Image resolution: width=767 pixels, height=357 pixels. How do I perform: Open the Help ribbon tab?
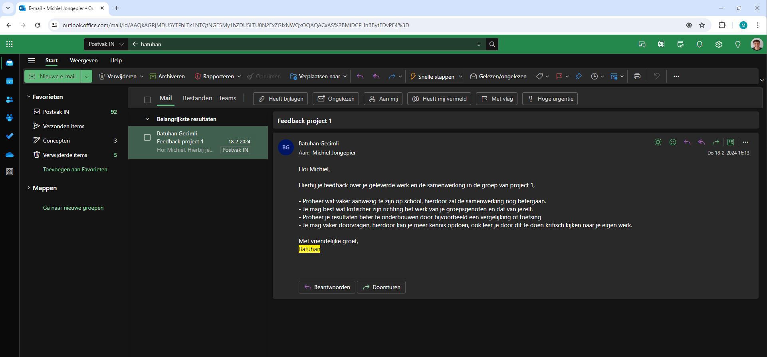pyautogui.click(x=116, y=61)
